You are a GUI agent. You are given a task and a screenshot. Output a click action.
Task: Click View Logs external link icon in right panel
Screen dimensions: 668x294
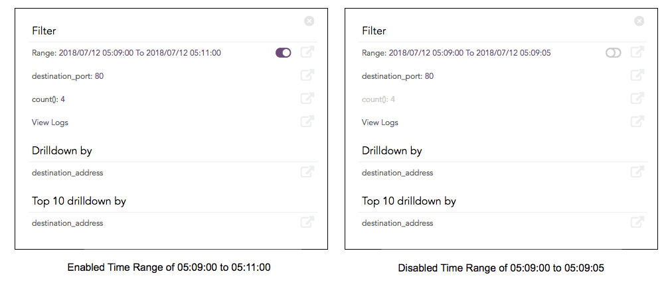(x=637, y=122)
